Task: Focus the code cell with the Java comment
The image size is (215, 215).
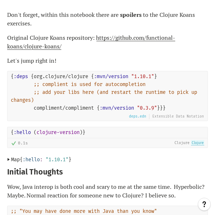Action: tap(107, 211)
